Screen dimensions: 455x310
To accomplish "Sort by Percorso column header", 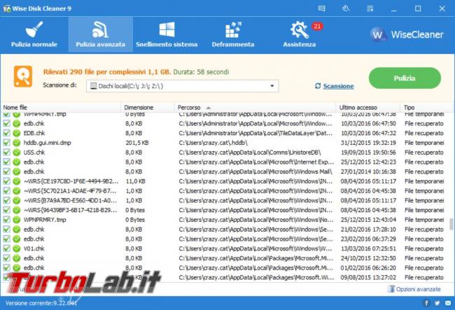I will tap(255, 107).
